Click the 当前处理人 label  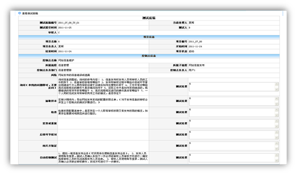pos(180,23)
